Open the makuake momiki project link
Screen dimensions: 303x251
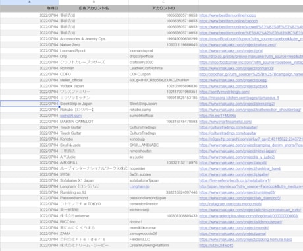234,228
